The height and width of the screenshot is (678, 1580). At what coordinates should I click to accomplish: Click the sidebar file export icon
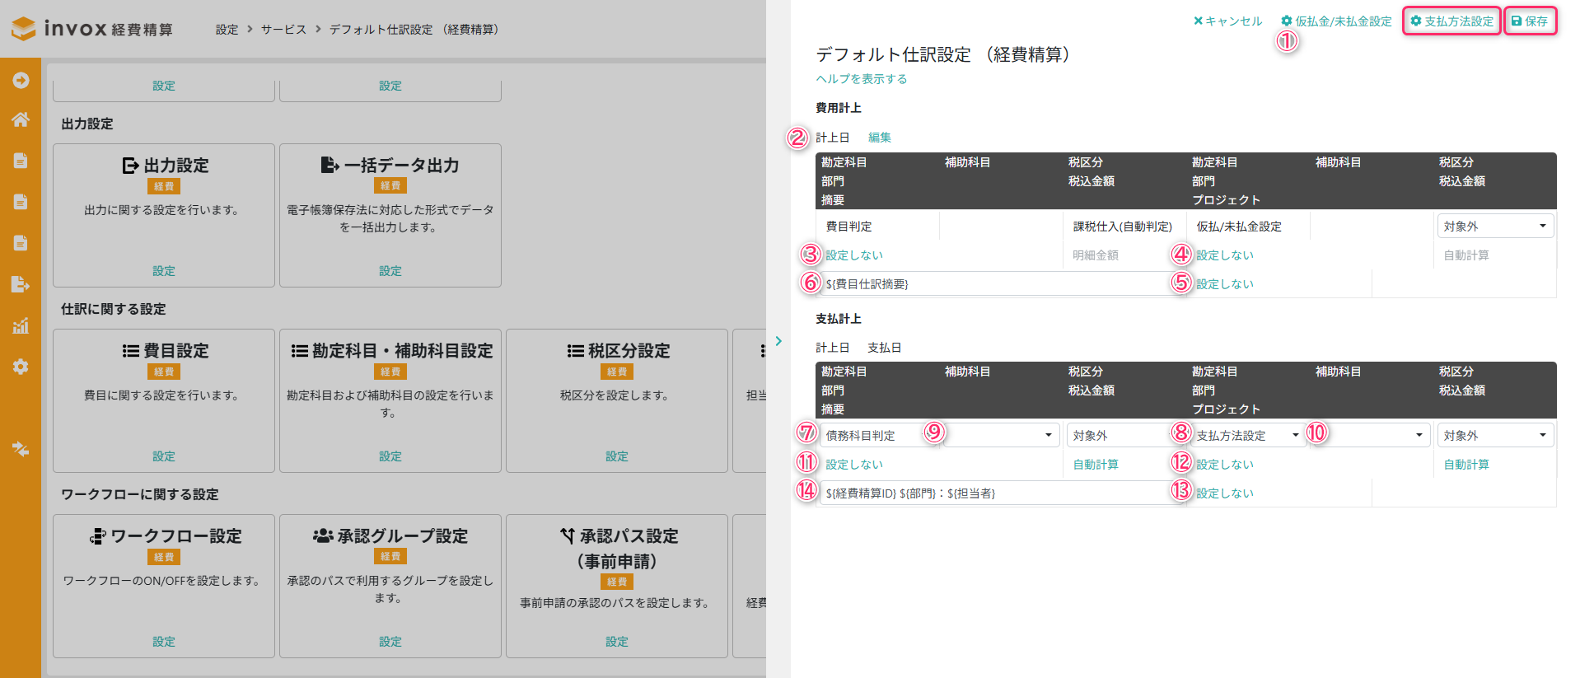coord(21,284)
